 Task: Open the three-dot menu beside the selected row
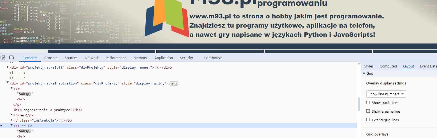tap(1, 126)
